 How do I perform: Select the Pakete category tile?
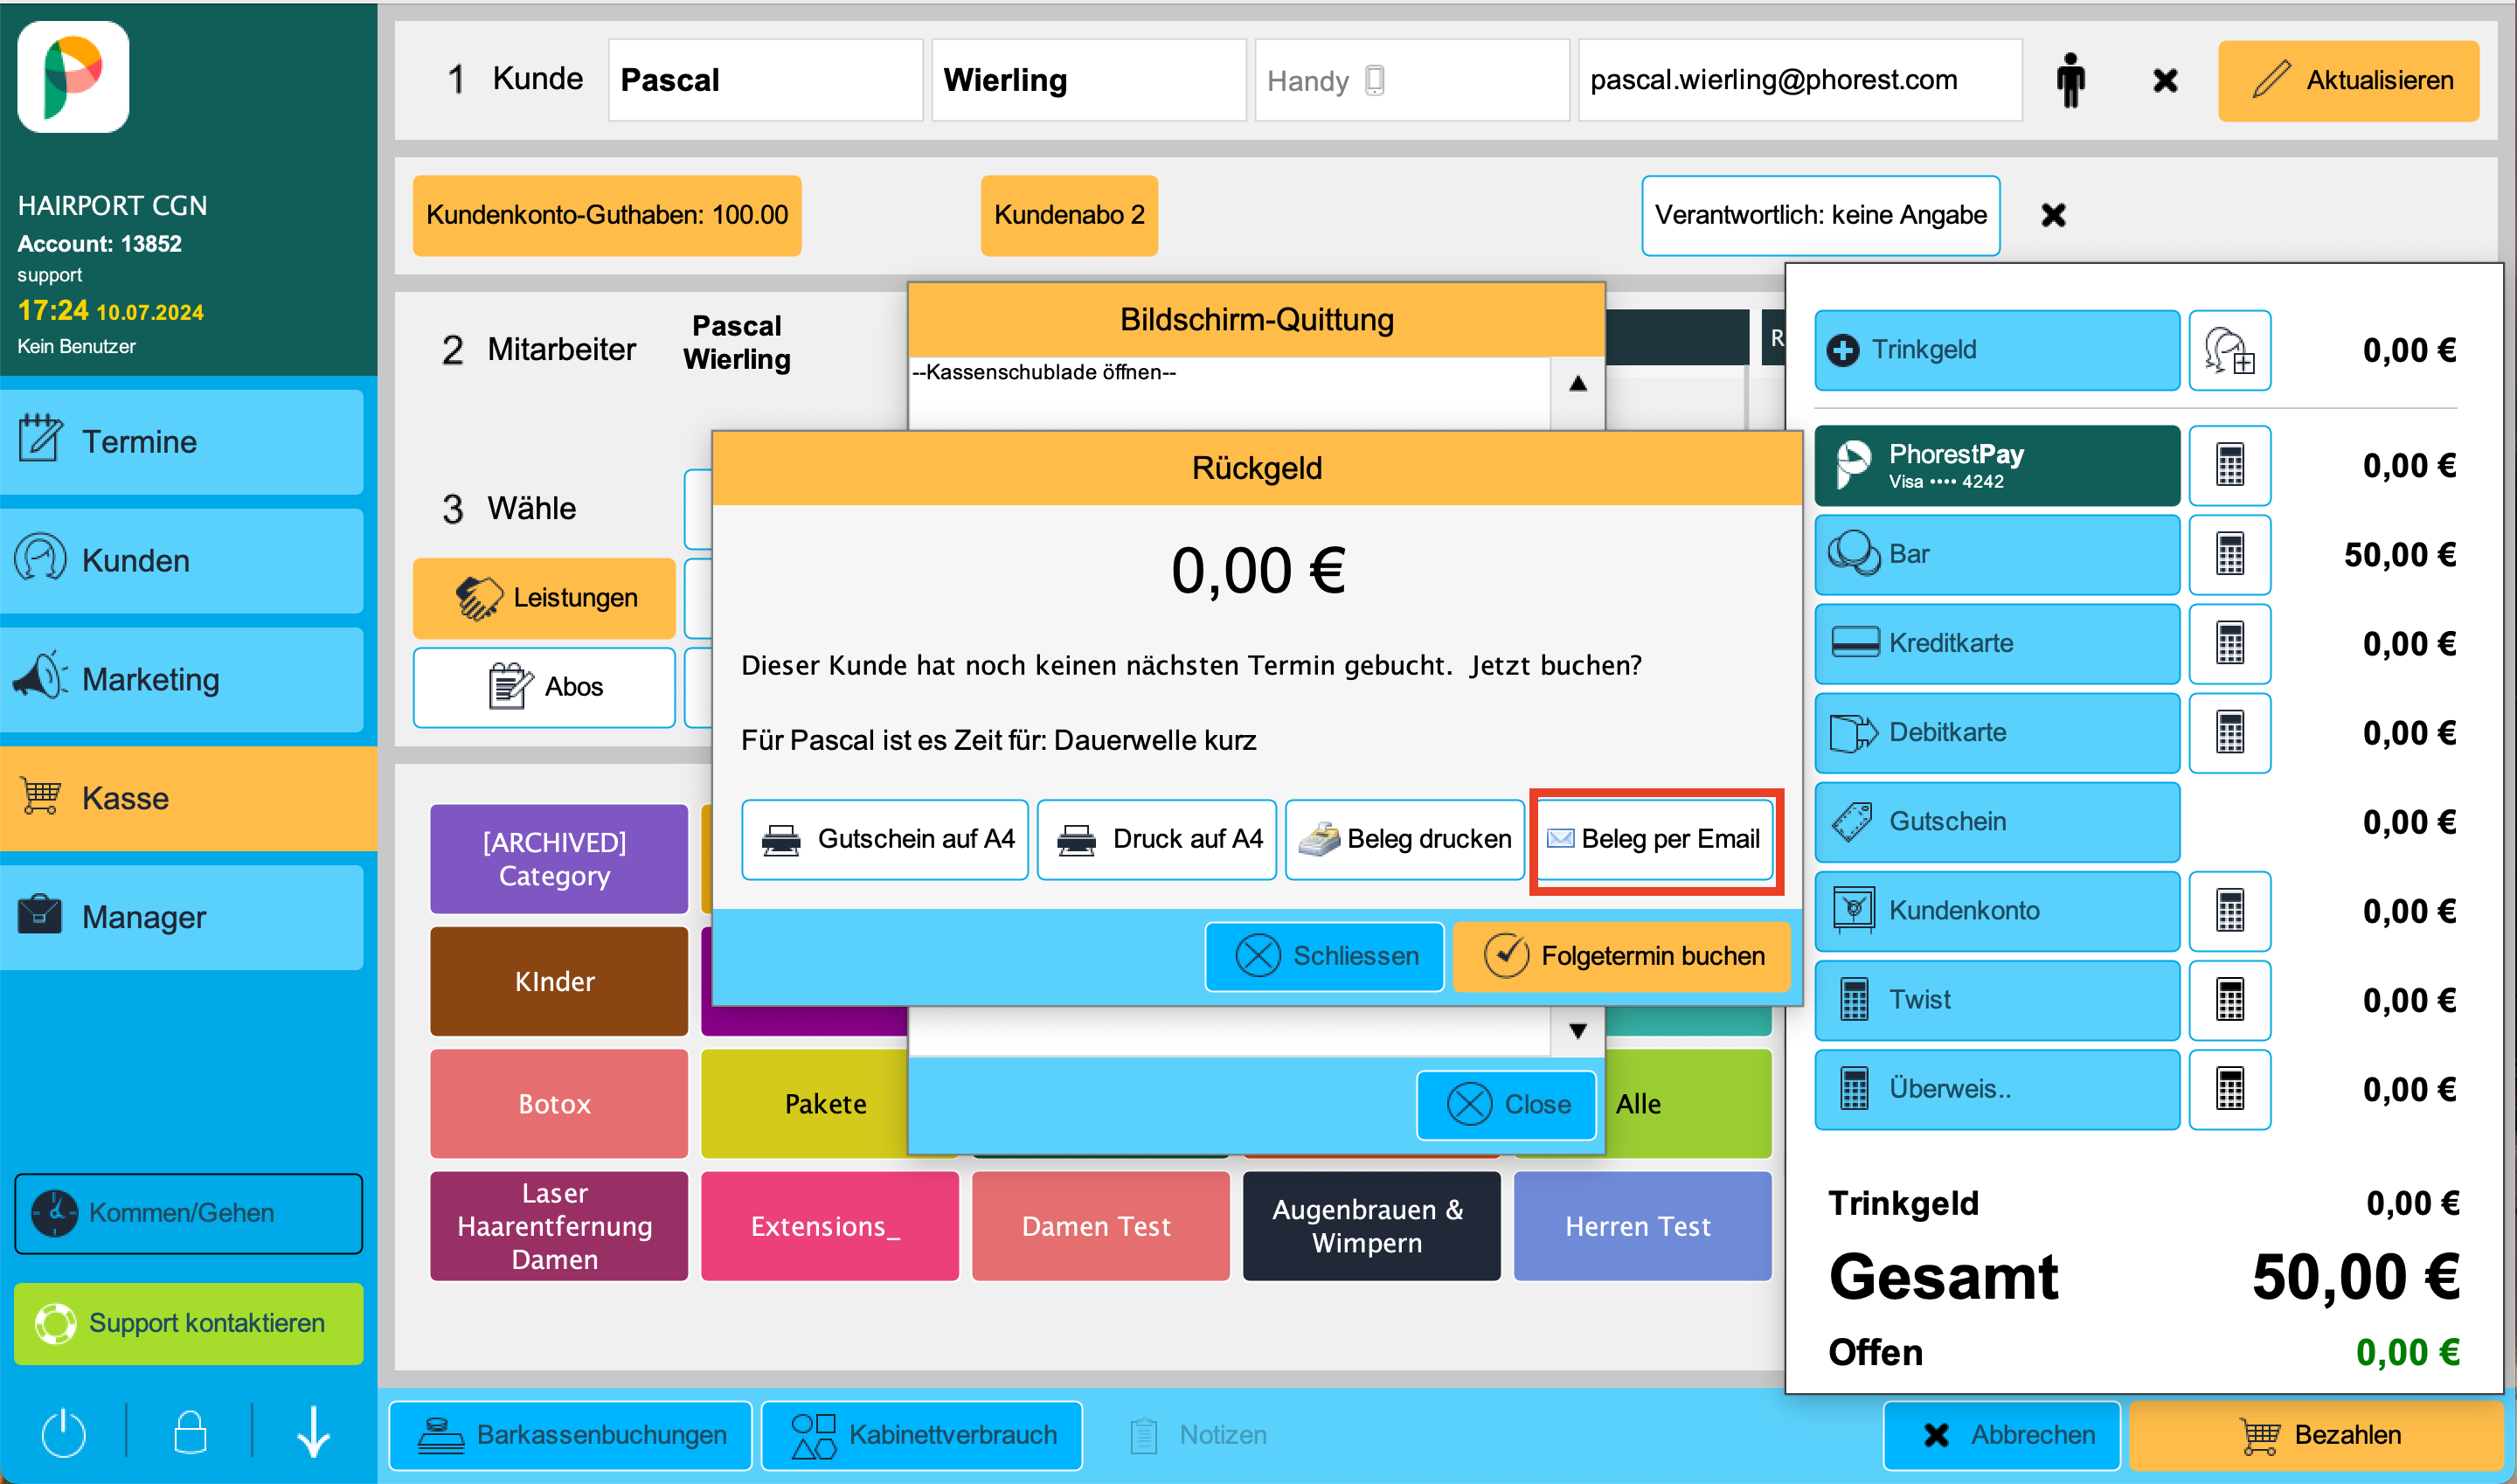804,1103
